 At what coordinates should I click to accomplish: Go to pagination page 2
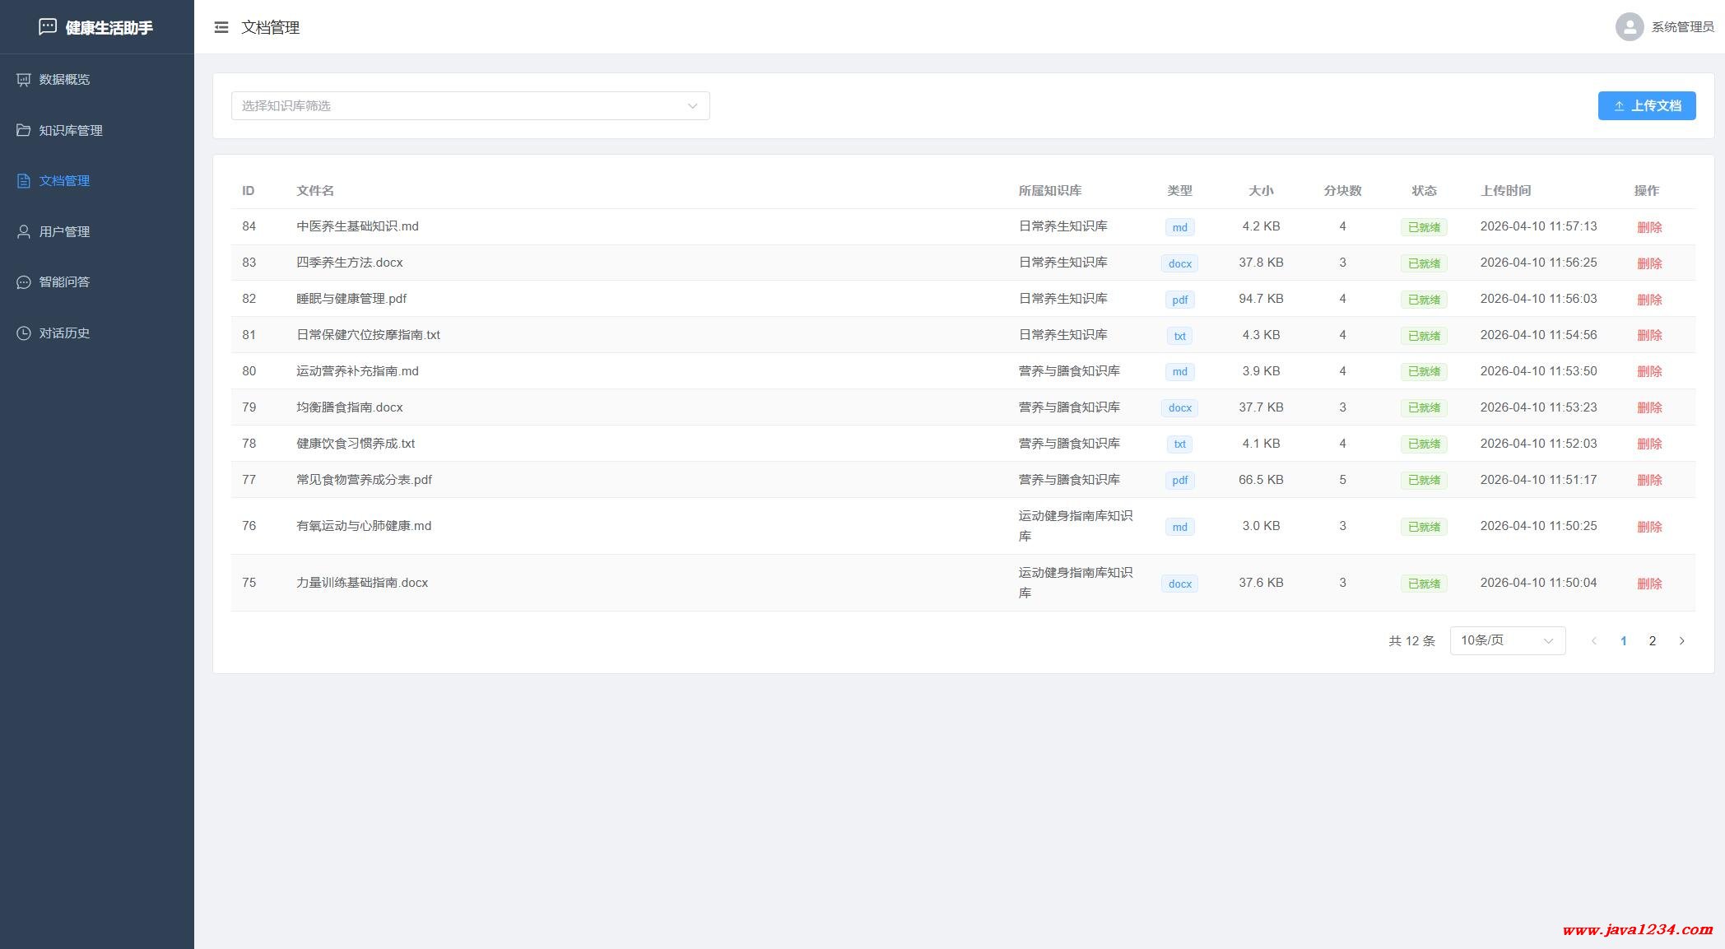[1652, 640]
